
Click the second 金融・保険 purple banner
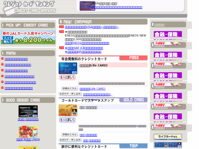click(x=168, y=55)
